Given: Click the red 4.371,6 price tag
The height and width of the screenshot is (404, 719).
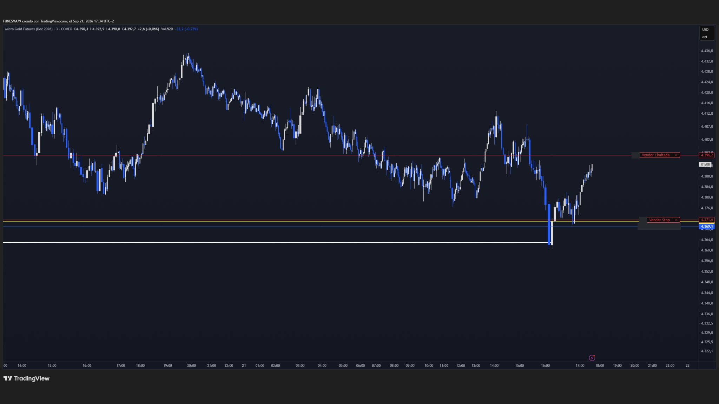Looking at the screenshot, I should [x=707, y=220].
